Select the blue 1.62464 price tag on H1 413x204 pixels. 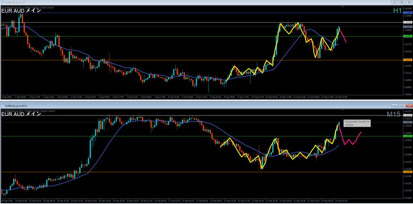408,12
